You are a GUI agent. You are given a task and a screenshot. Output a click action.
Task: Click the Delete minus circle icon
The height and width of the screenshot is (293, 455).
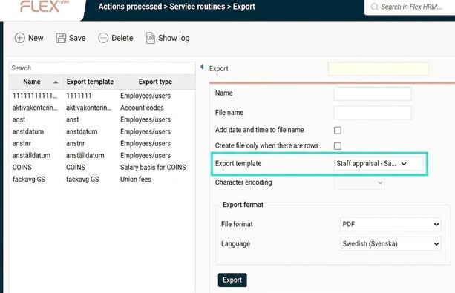(103, 38)
